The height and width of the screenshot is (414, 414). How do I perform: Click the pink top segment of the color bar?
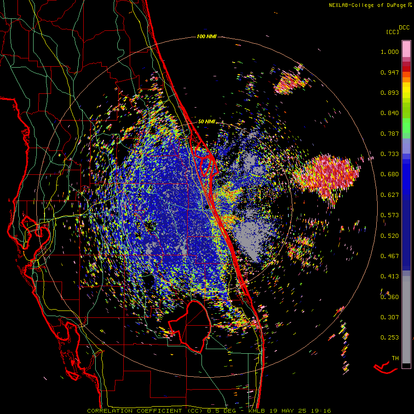pos(406,49)
